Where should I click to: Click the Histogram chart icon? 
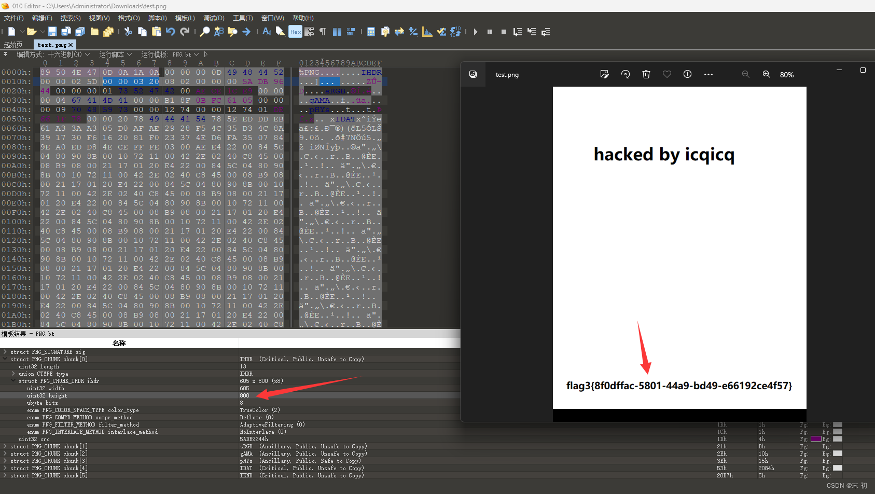point(427,32)
